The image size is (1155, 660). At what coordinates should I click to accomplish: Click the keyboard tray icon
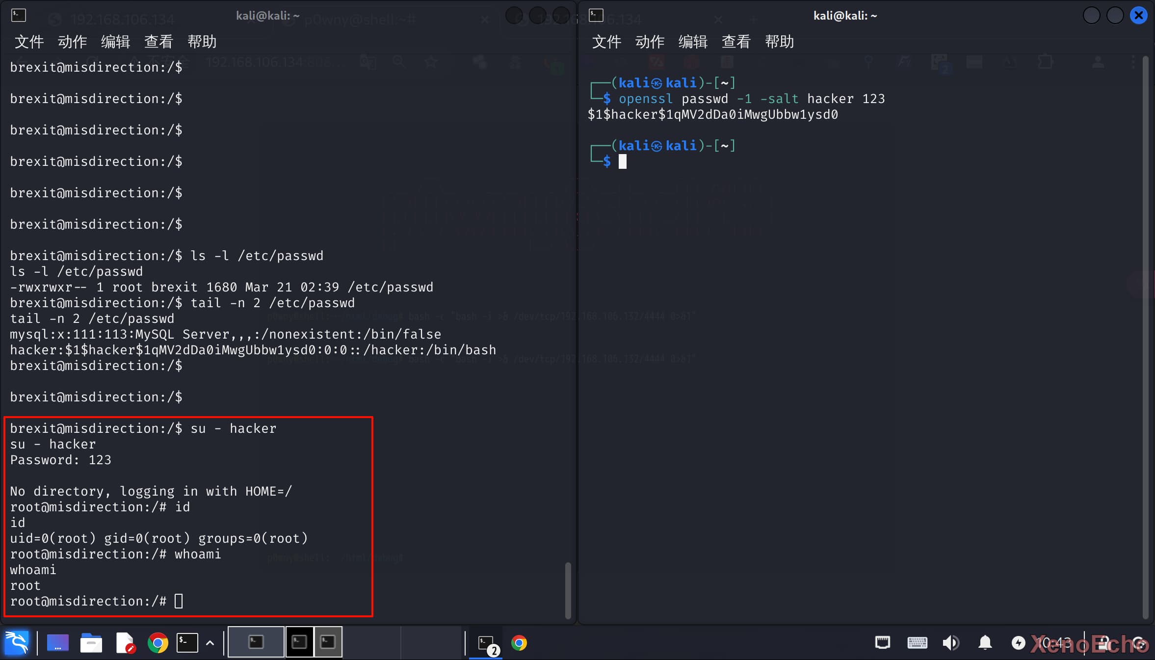[917, 643]
